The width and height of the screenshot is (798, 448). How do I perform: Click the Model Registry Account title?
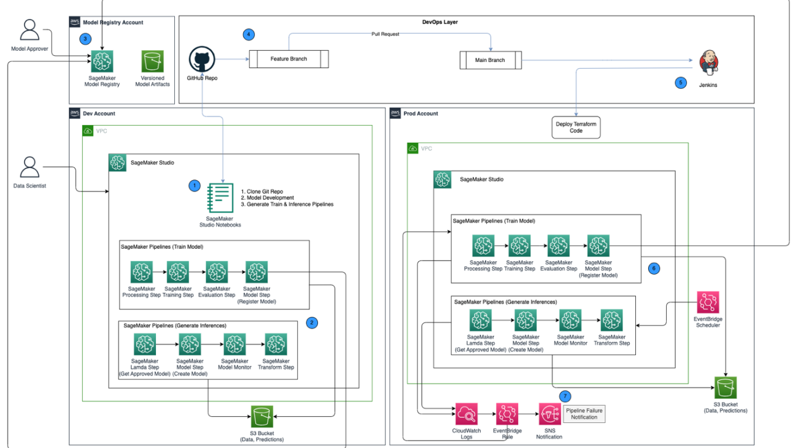click(x=113, y=23)
